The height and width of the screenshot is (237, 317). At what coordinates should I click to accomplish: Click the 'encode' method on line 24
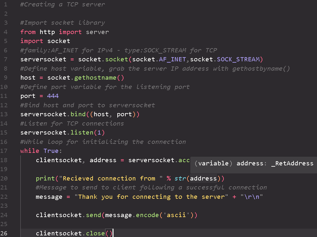(x=147, y=215)
